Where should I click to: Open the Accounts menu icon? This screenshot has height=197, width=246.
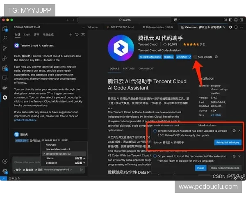[5, 161]
